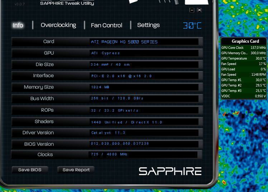Screen dimensions: 268x192
Task: Click Fan Speed 17 % row in gadget
Action: point(244,64)
